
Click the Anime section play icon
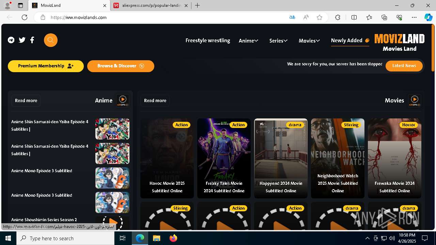click(123, 100)
